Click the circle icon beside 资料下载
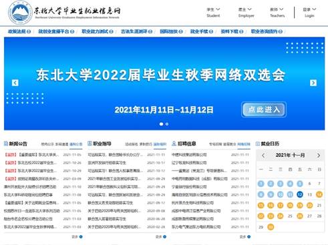The image size is (328, 245). (241, 31)
